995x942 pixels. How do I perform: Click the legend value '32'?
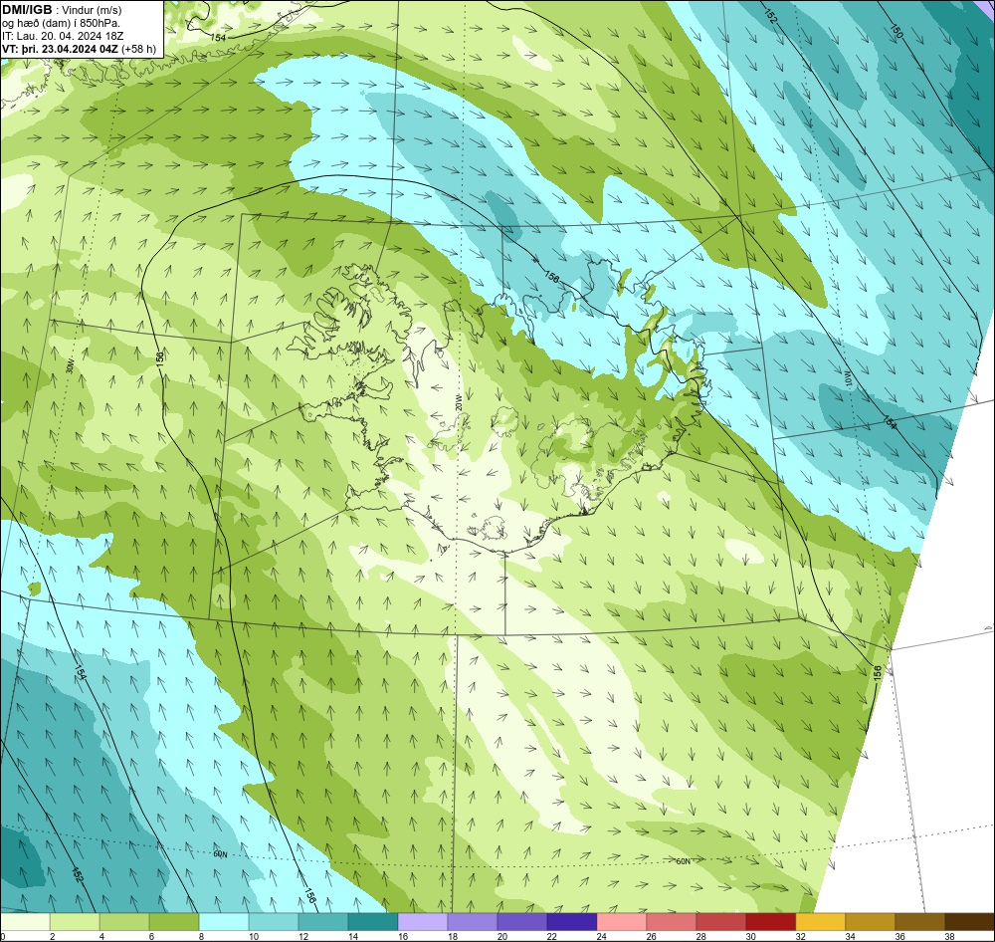pos(800,936)
